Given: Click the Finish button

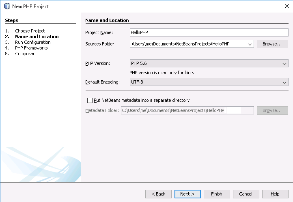Looking at the screenshot, I should pos(217,194).
